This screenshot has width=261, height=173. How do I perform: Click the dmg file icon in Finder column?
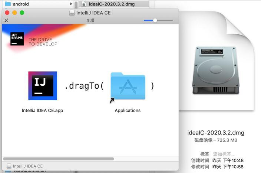tap(84, 4)
